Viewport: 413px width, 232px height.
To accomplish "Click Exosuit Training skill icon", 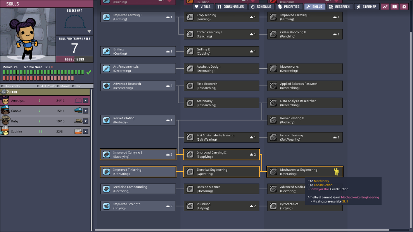I will point(273,137).
